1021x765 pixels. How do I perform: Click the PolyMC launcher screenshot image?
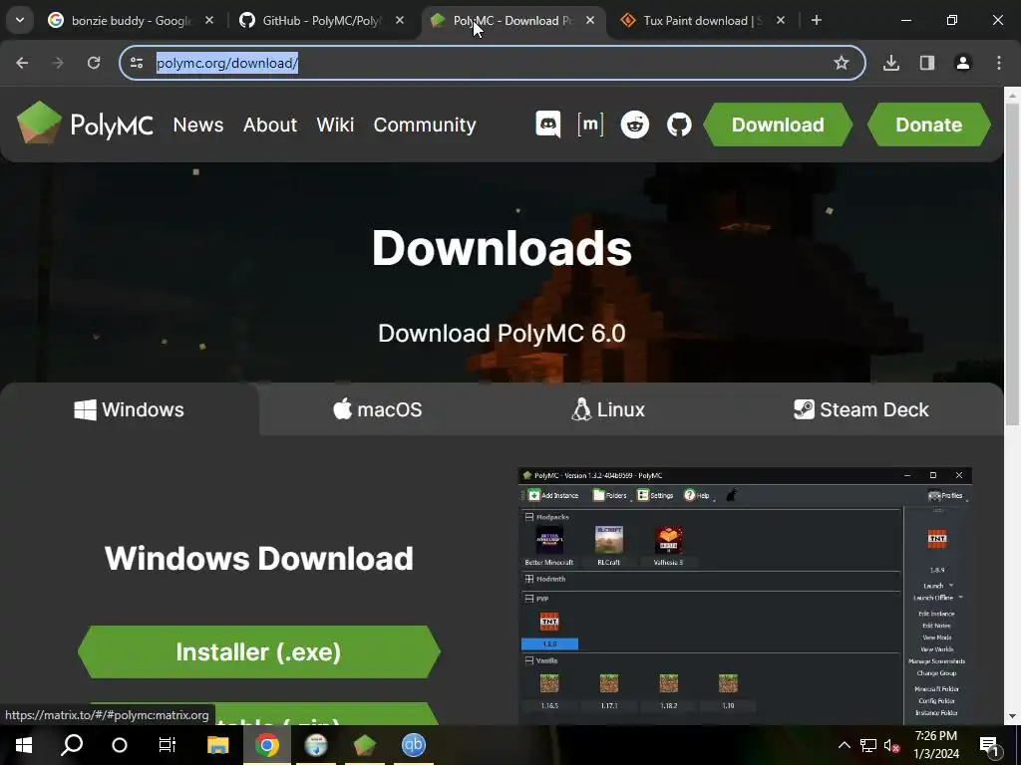coord(745,596)
